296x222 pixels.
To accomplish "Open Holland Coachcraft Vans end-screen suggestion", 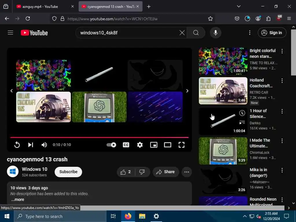I will pos(43,107).
